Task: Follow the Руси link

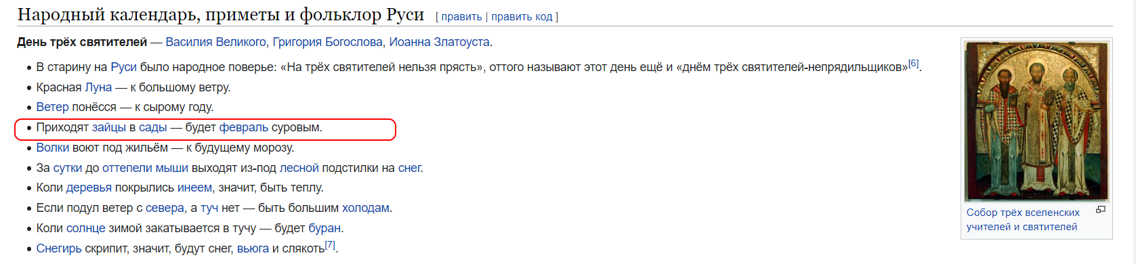Action: pos(124,67)
